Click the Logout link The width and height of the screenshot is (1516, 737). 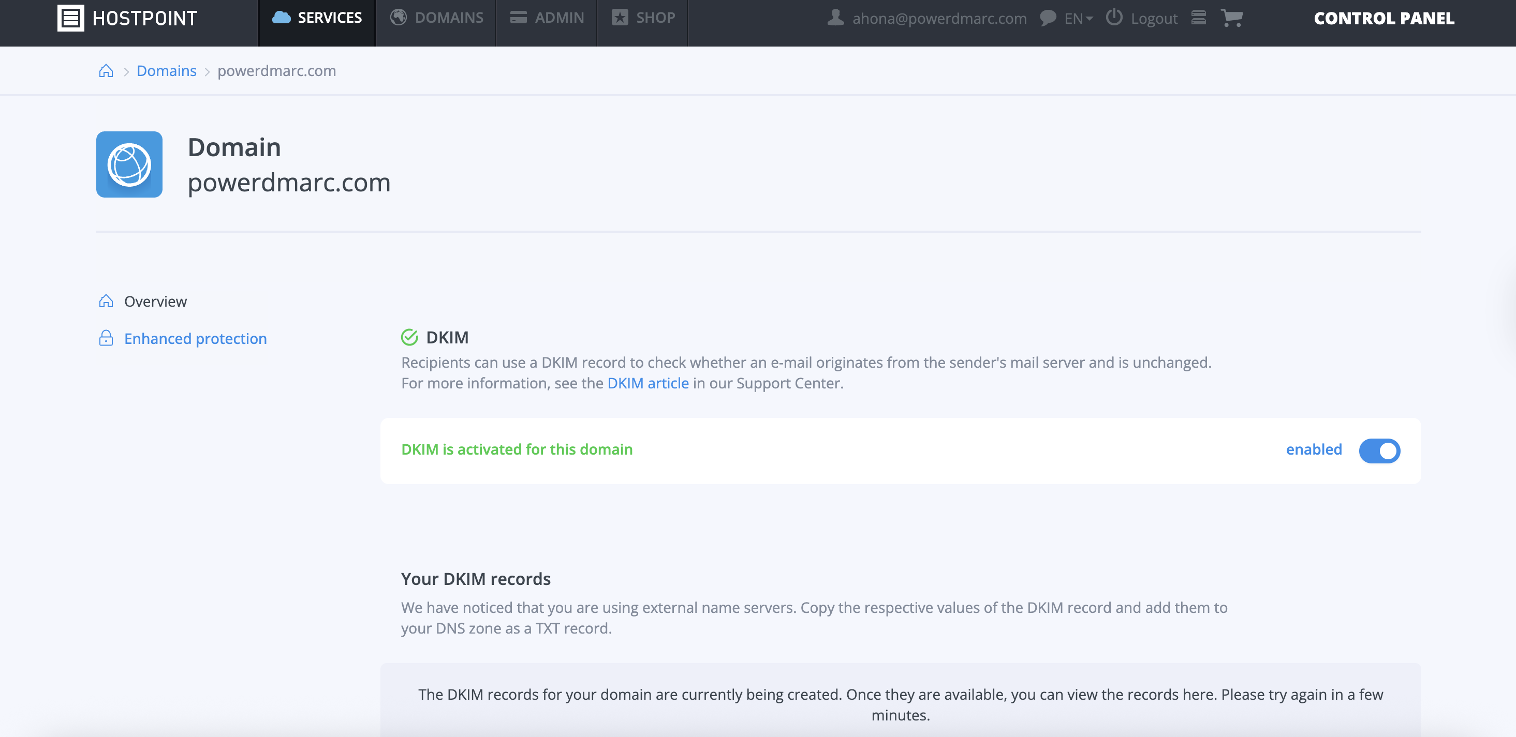(1154, 18)
